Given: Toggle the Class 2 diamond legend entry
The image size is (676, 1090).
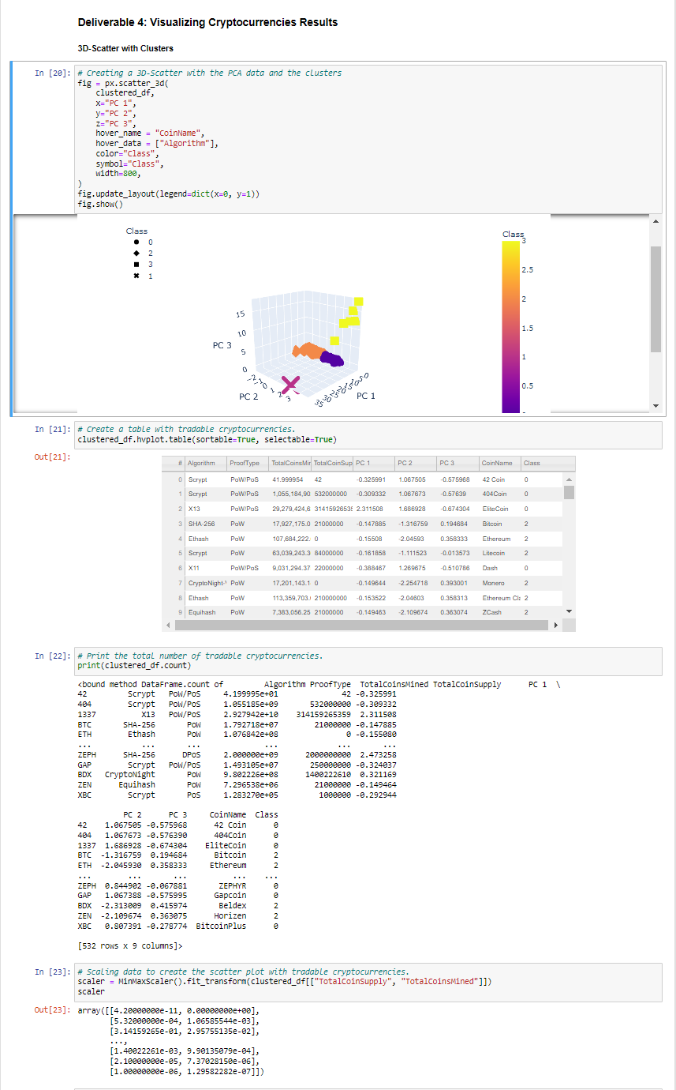Looking at the screenshot, I should [140, 253].
